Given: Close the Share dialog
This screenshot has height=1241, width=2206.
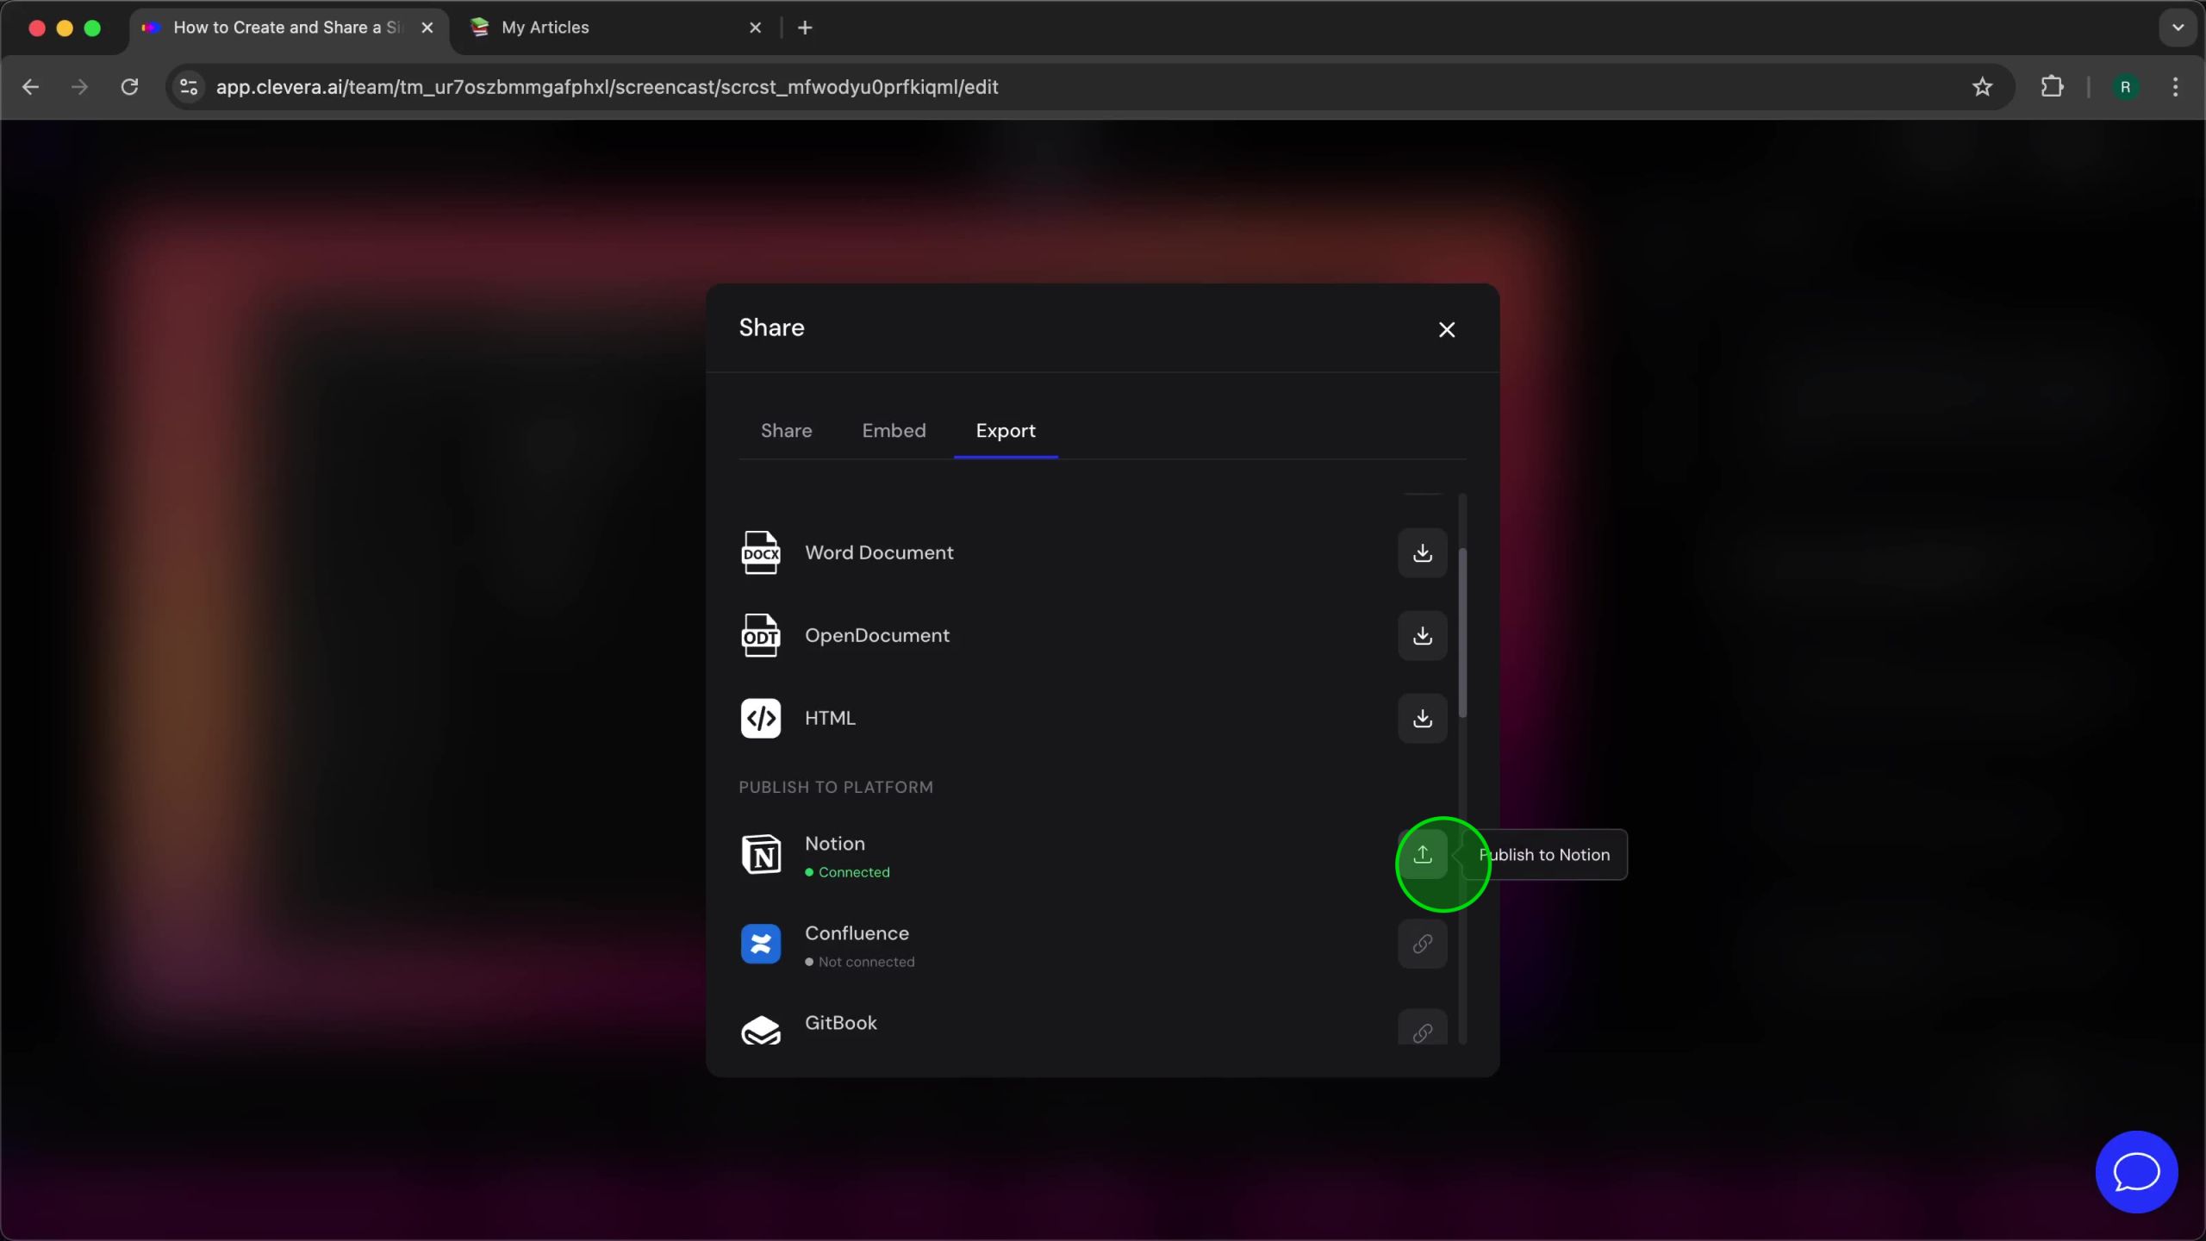Looking at the screenshot, I should tap(1446, 329).
